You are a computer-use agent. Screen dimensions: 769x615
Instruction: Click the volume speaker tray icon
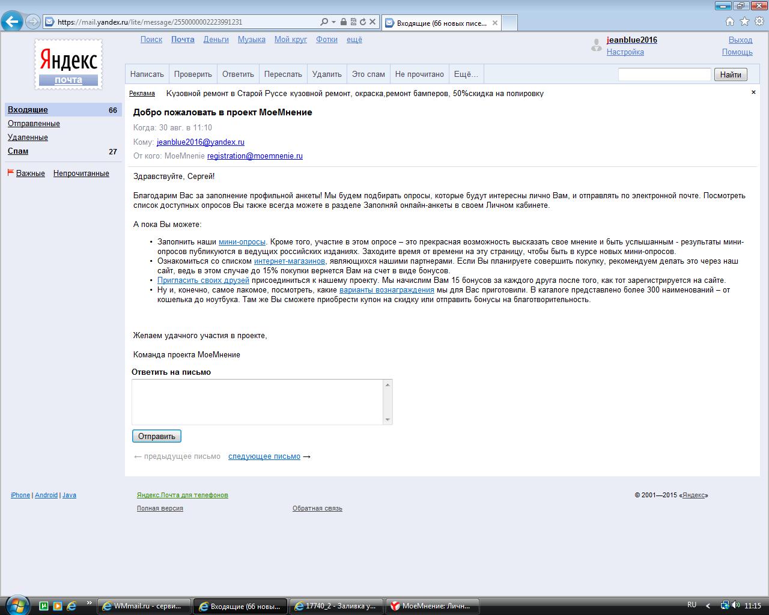pos(736,605)
